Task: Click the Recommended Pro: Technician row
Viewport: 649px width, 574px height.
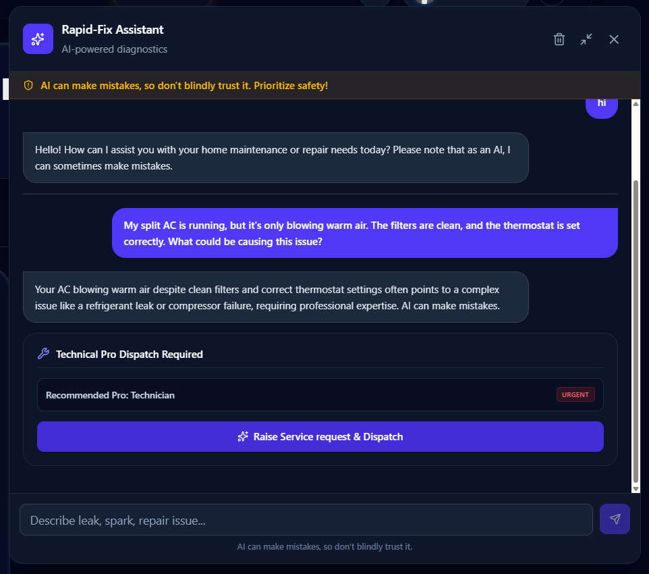Action: [320, 394]
